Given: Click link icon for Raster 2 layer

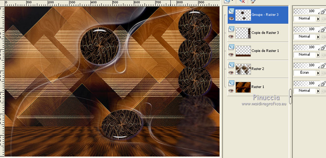Looking at the screenshot, I should pyautogui.click(x=323, y=66).
